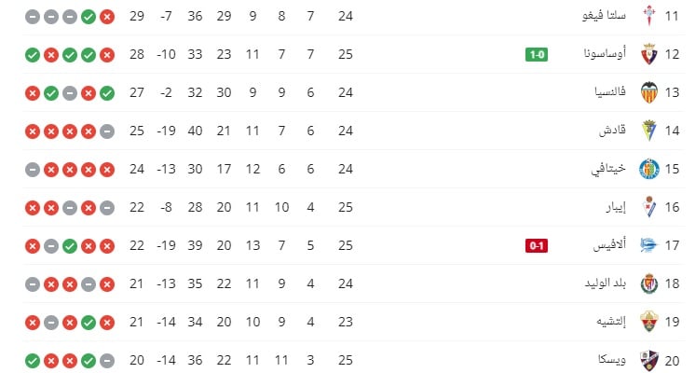The image size is (695, 373).
Task: Click the Osasuna club crest
Action: (649, 55)
